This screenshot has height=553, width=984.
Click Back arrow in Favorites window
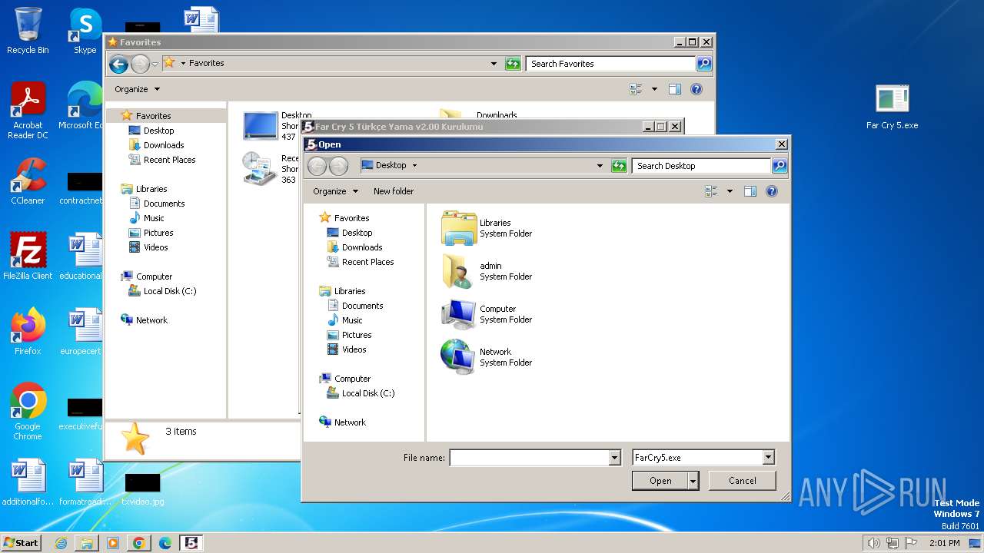118,64
